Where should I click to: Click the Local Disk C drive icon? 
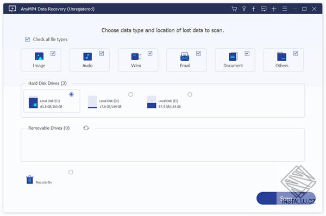pyautogui.click(x=33, y=102)
